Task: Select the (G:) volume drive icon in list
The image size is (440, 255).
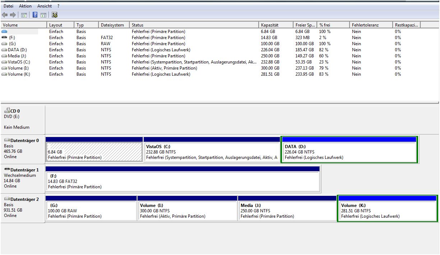Action: (x=4, y=44)
